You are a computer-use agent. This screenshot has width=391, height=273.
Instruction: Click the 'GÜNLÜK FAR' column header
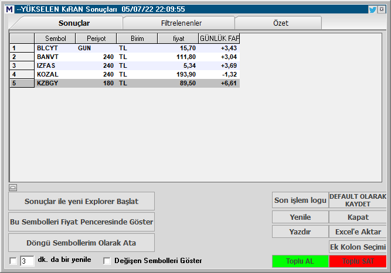[219, 39]
